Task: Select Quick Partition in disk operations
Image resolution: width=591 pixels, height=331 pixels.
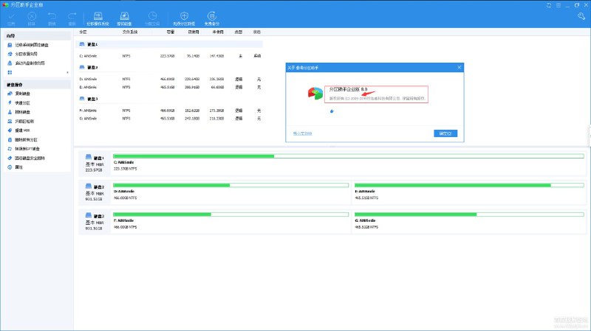Action: coord(25,102)
